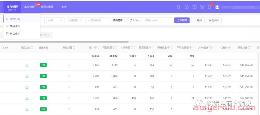This screenshot has width=260, height=115.
Task: Click the FBA badge in row 690
Action: click(43, 87)
